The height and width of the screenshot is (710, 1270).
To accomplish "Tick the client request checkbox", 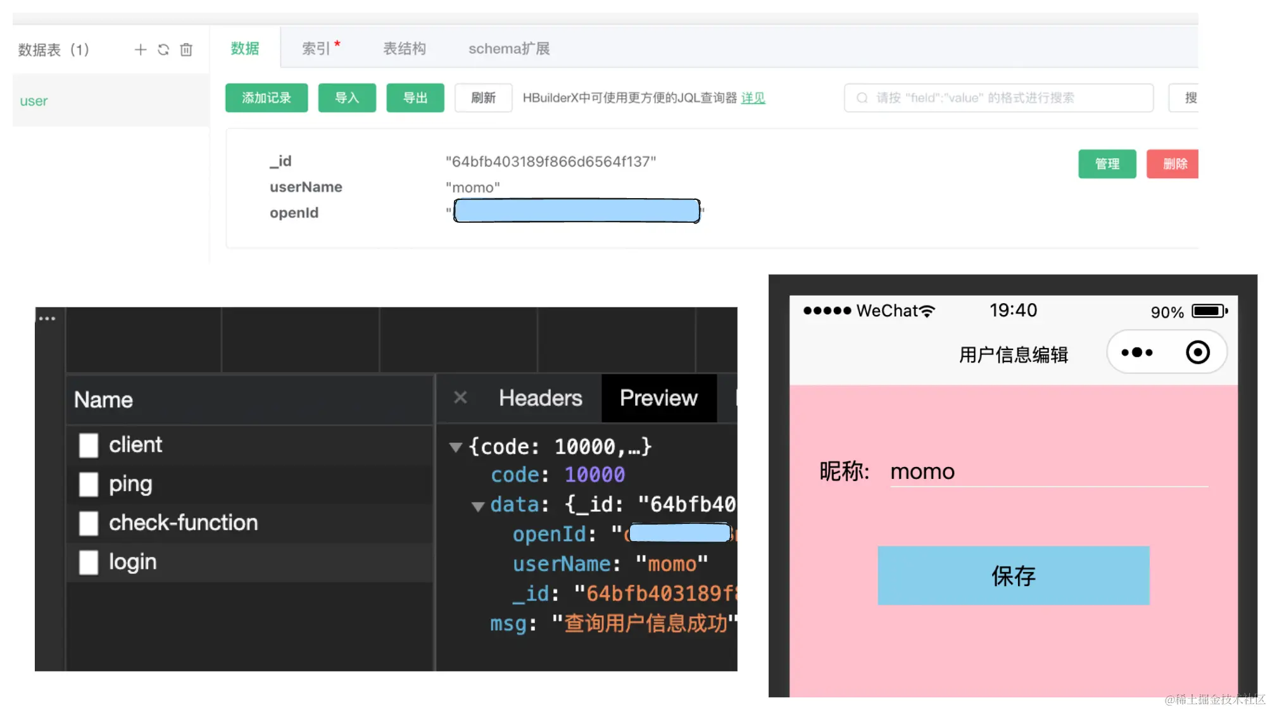I will tap(89, 445).
